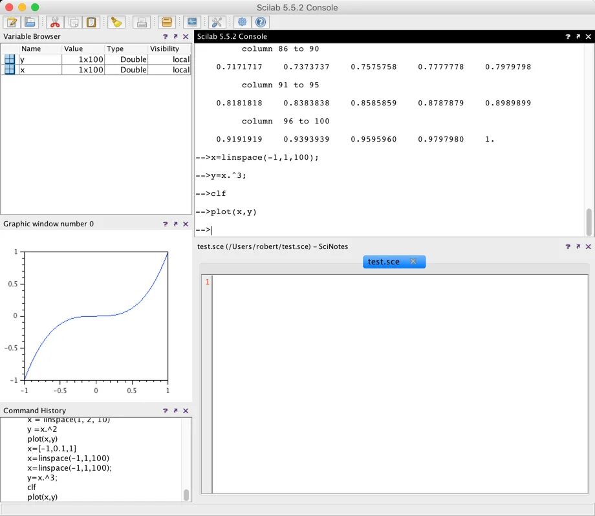
Task: Launch SciNotes editor from toolbar
Action: tap(12, 22)
